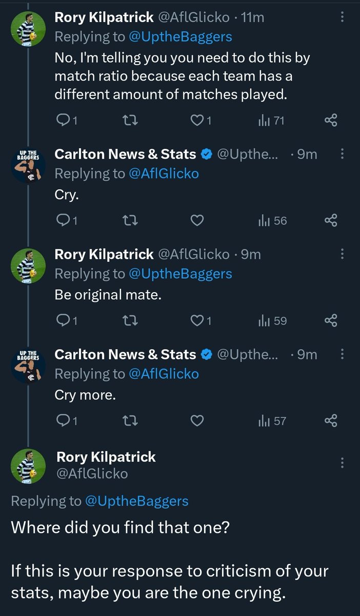The height and width of the screenshot is (616, 360).
Task: Retweet the 'Cry.' reply
Action: [x=131, y=221]
